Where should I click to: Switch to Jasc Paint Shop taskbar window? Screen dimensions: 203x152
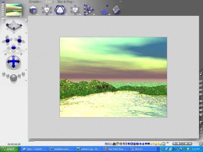116,149
